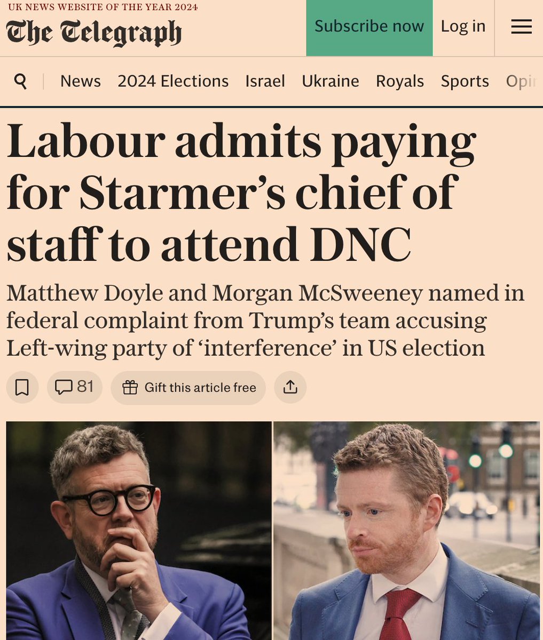
Task: Open the hamburger menu icon
Action: point(521,26)
